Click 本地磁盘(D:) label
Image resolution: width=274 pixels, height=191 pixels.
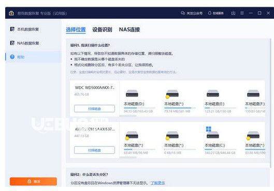[x=134, y=104]
